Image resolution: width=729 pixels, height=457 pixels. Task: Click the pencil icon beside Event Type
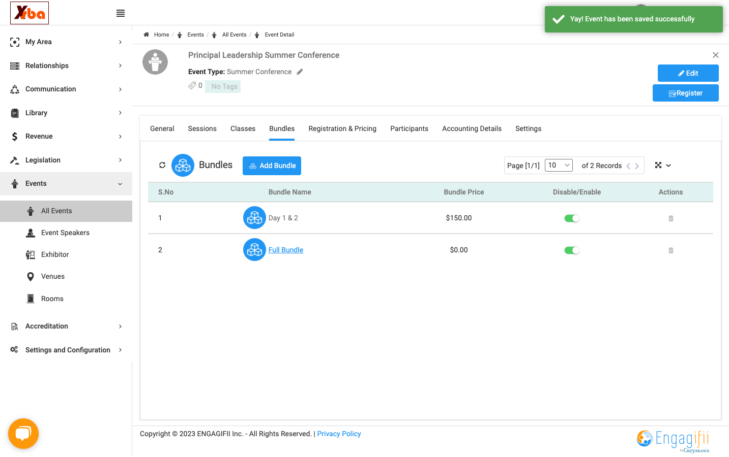point(300,72)
